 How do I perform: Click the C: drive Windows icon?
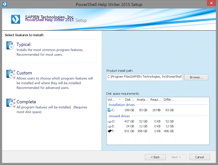coord(109,110)
